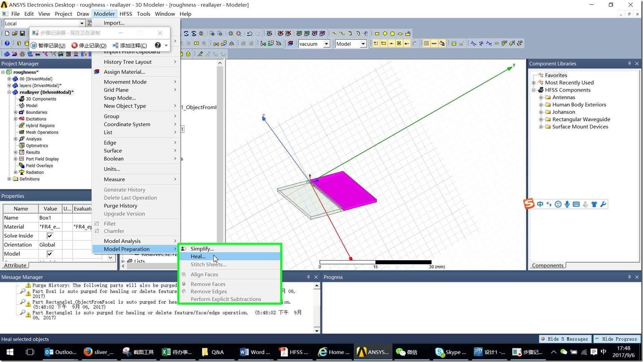This screenshot has width=643, height=362.
Task: Open the HFSS menu
Action: tap(126, 14)
